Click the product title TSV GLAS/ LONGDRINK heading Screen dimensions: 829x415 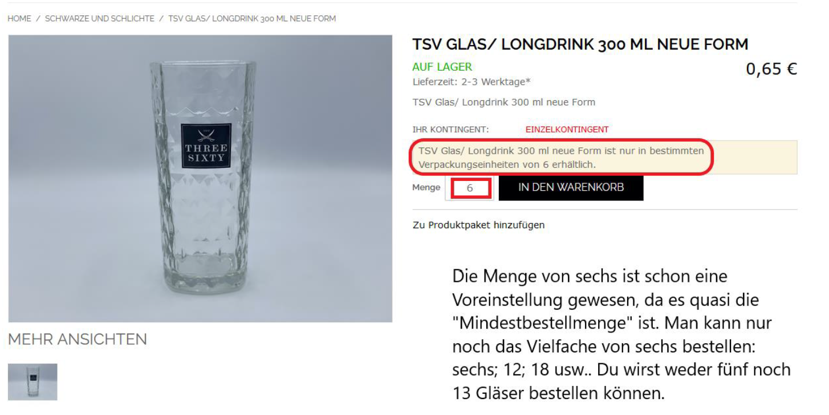click(580, 44)
